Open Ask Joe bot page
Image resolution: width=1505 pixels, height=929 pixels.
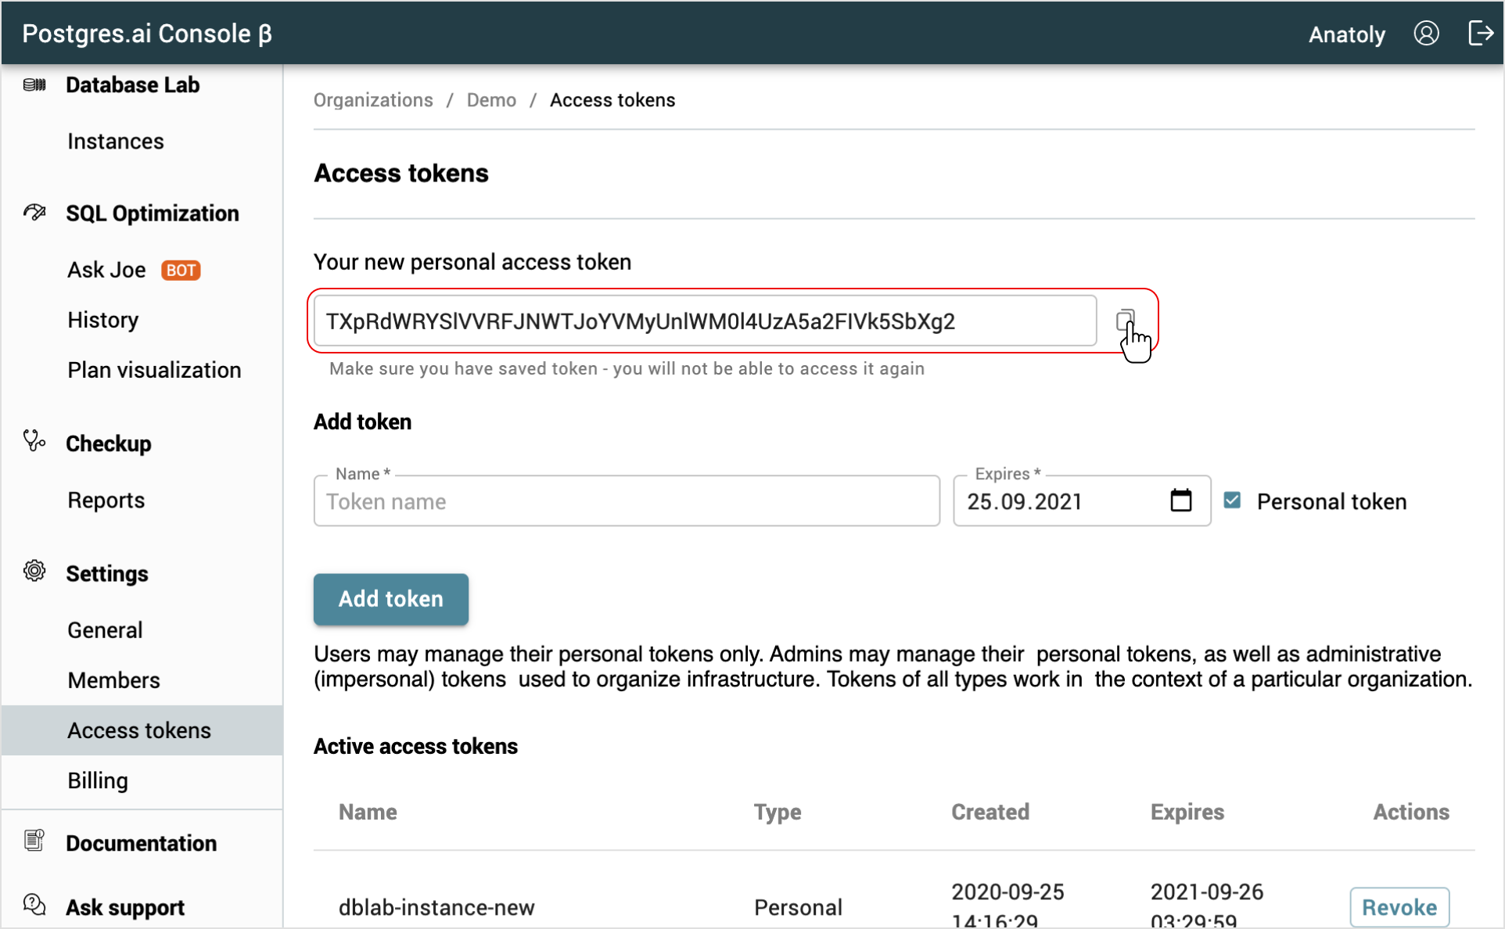coord(106,270)
